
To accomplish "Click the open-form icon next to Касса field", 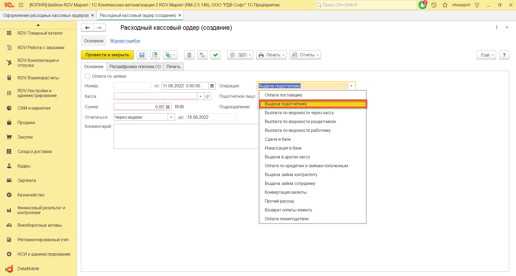I will 207,96.
